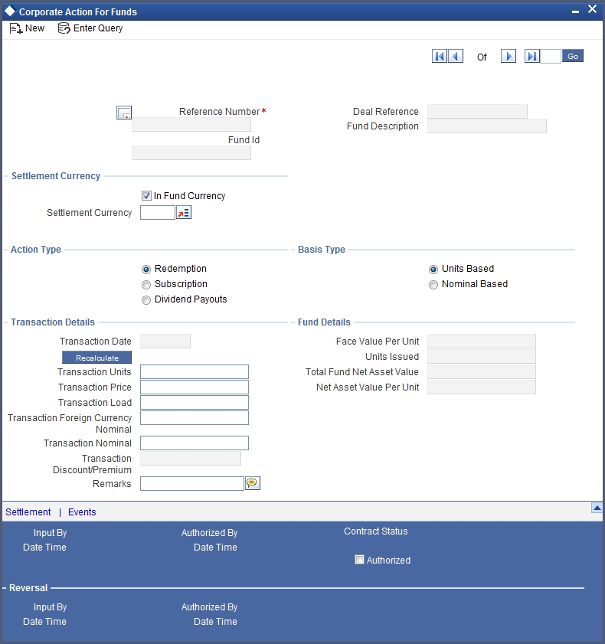Open the Reference Number popup icon
This screenshot has height=644, width=605.
coord(124,113)
